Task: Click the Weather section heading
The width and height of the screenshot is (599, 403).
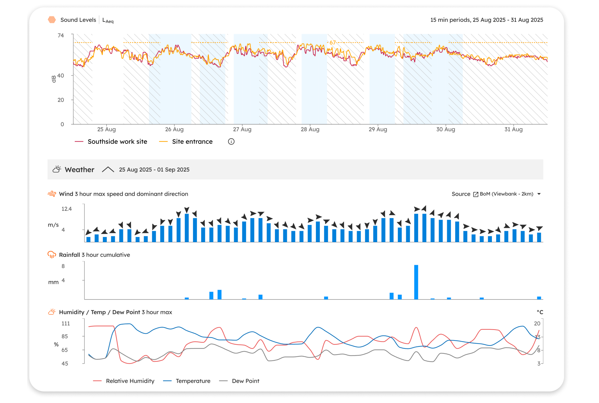Action: click(x=80, y=170)
